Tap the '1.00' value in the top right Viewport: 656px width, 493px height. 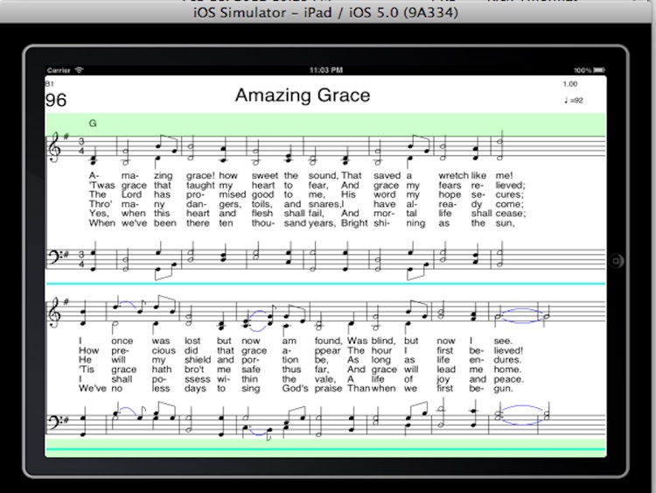(x=569, y=84)
